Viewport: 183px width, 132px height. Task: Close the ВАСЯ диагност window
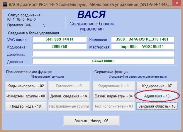[177, 4]
